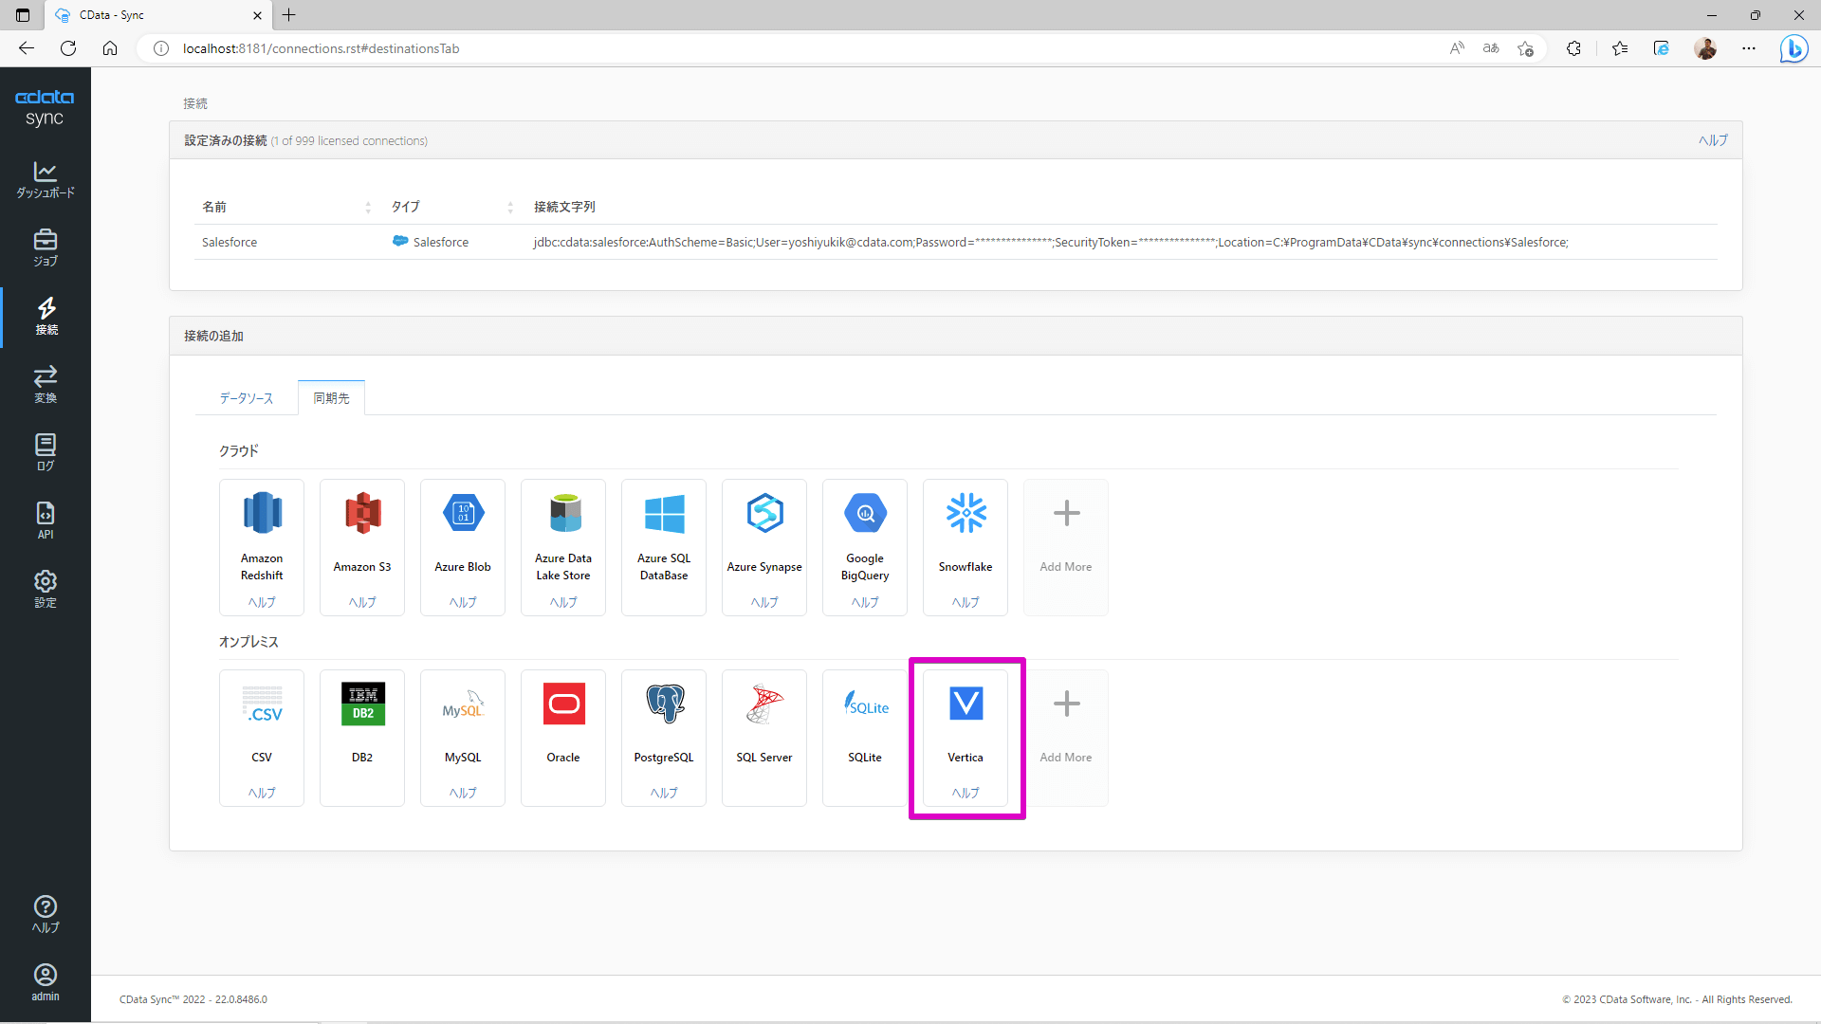Choose the Google BigQuery connector icon
Screen dimensions: 1821x1024
coord(865,513)
